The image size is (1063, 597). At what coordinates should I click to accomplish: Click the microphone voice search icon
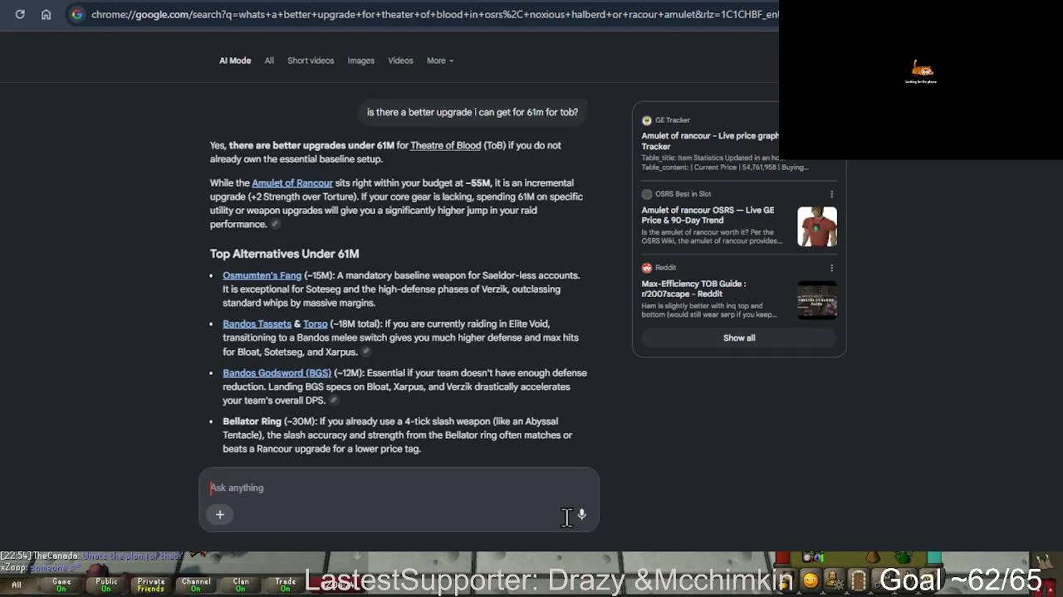[582, 515]
